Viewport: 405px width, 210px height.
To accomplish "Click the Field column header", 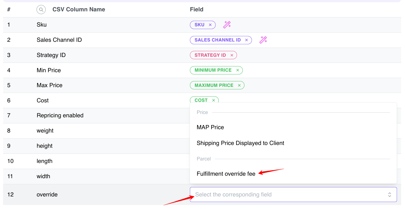I will click(x=197, y=9).
